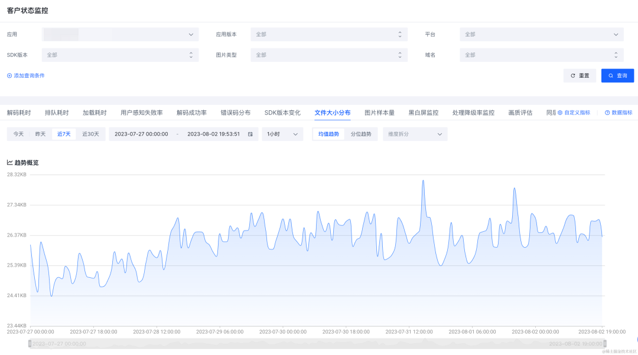This screenshot has height=355, width=638.
Task: Choose the 近30天 time range option
Action: 90,134
